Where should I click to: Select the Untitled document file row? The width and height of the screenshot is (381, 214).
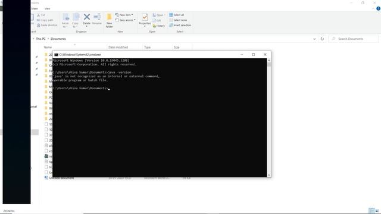(117, 178)
